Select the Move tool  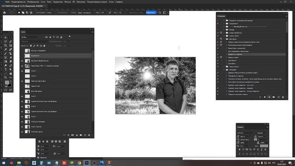(x=6, y=38)
